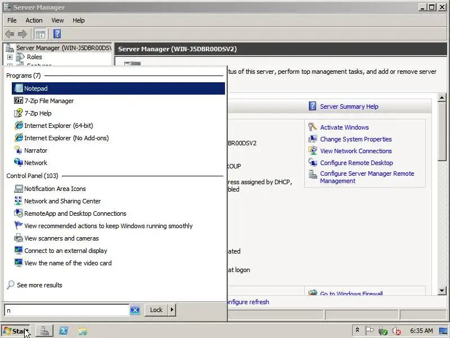Click See more results
The image size is (450, 338).
tap(35, 285)
